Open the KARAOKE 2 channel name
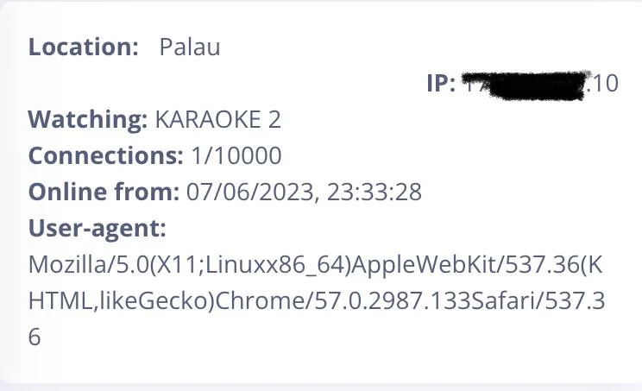This screenshot has height=391, width=642. click(218, 120)
